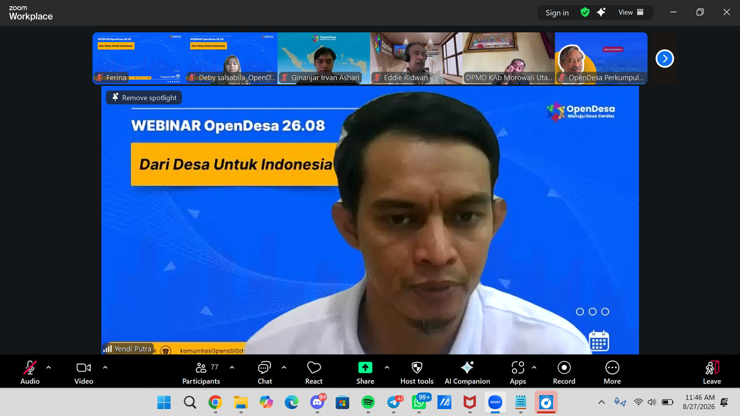Click Remove spotlight
This screenshot has height=416, width=740.
click(144, 98)
